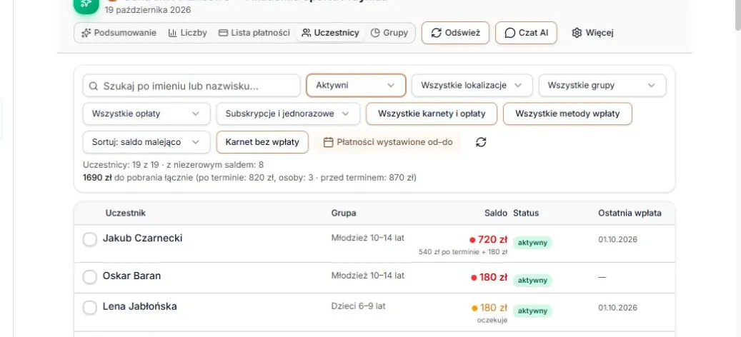Click aktywny badge in Oskar Baran row
Image resolution: width=741 pixels, height=337 pixels.
tap(532, 281)
